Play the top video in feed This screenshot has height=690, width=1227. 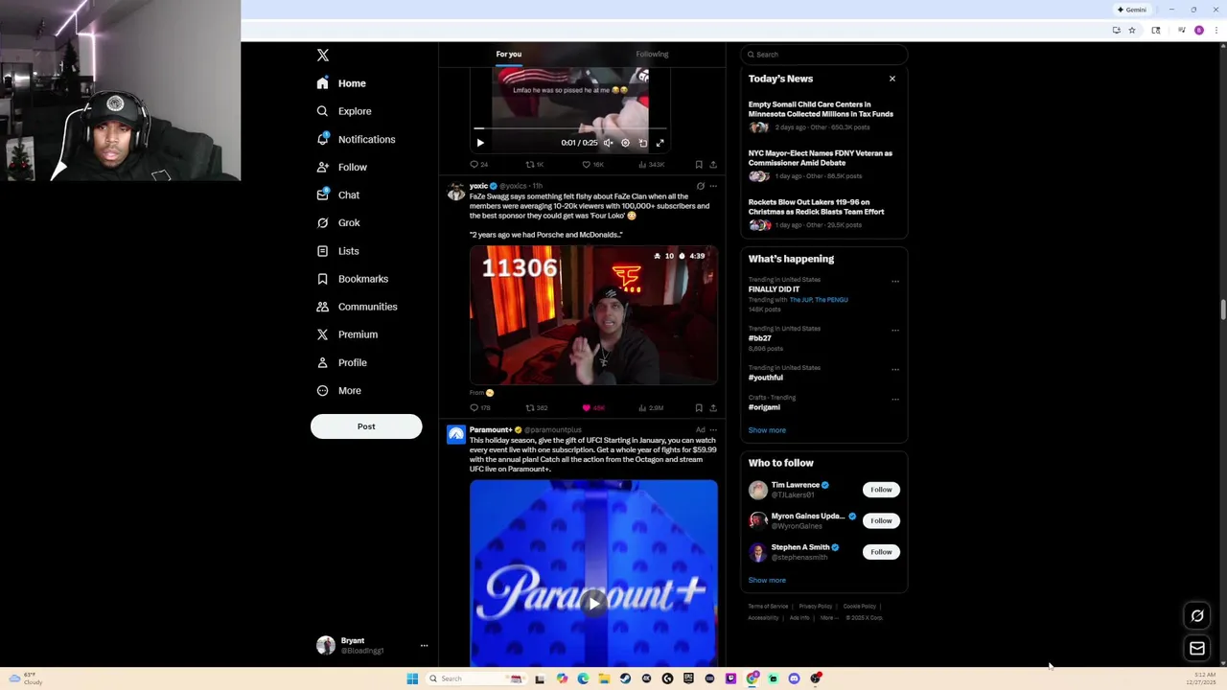[x=480, y=143]
